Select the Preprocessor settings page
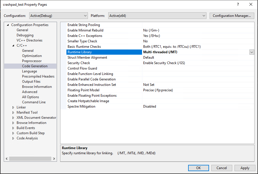The image size is (258, 174). 32,61
